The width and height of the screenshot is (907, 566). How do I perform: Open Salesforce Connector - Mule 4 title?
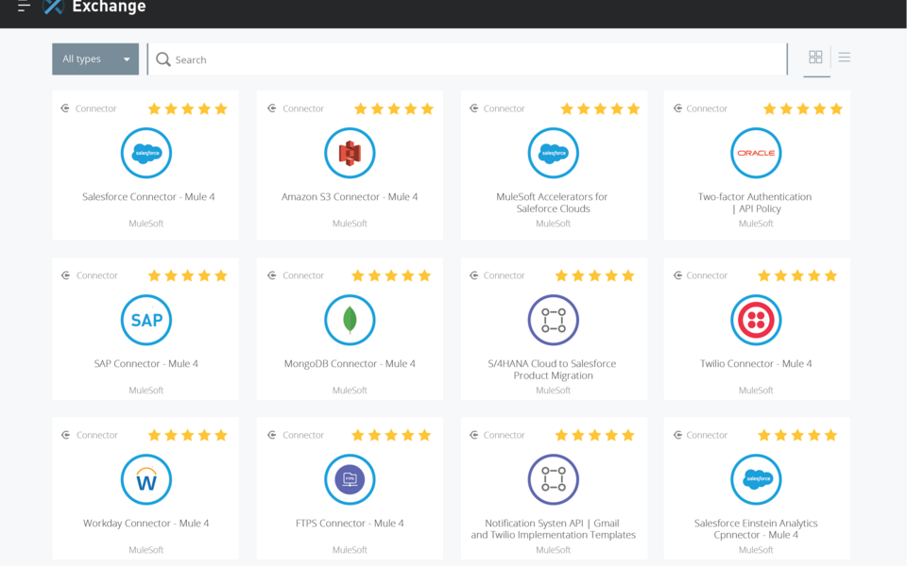[148, 197]
